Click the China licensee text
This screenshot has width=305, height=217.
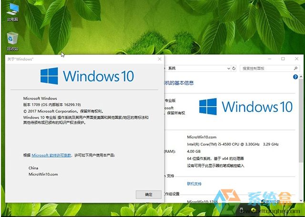(x=33, y=168)
